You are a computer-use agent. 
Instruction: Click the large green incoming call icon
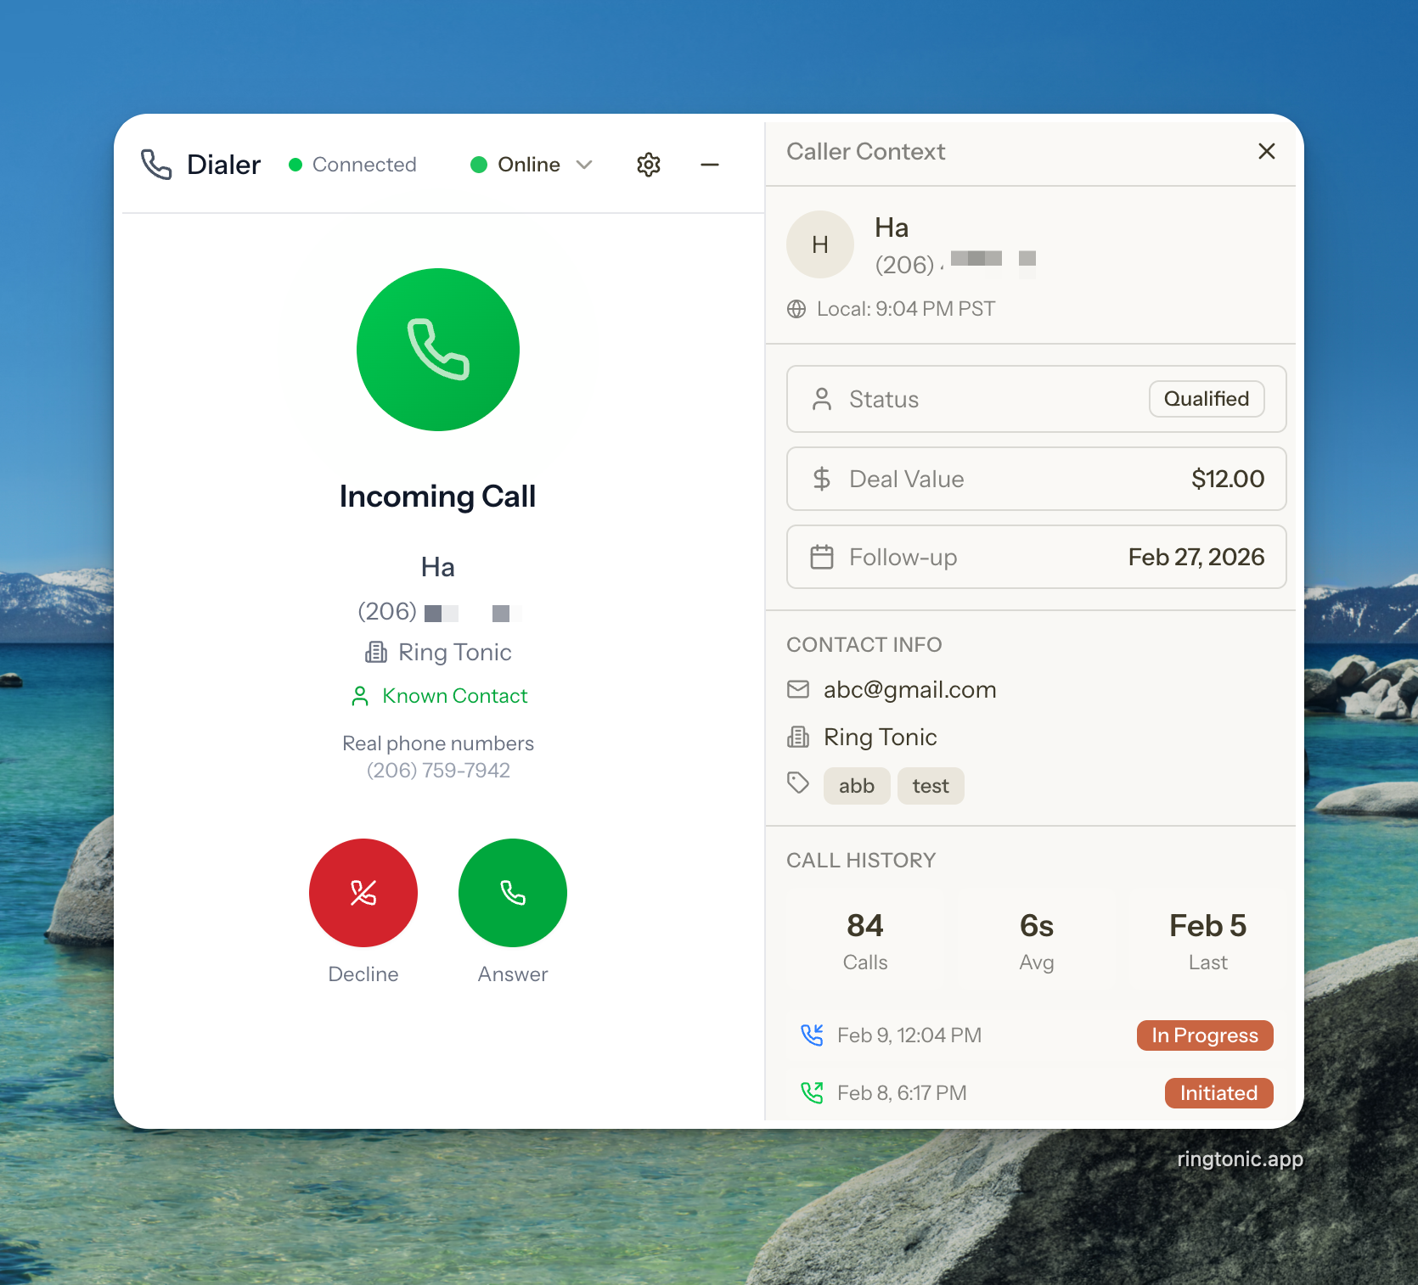[437, 350]
